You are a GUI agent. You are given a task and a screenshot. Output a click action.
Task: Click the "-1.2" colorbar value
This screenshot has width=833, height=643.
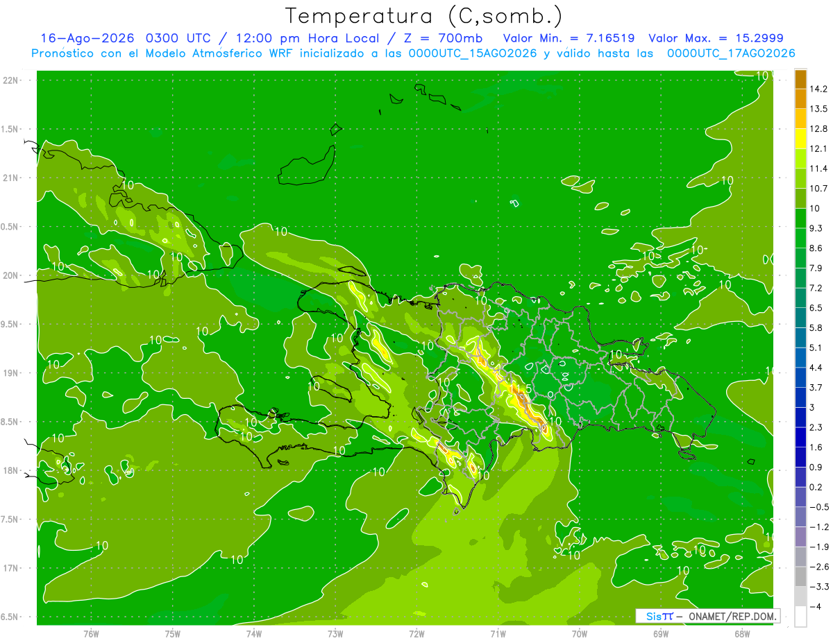819,527
